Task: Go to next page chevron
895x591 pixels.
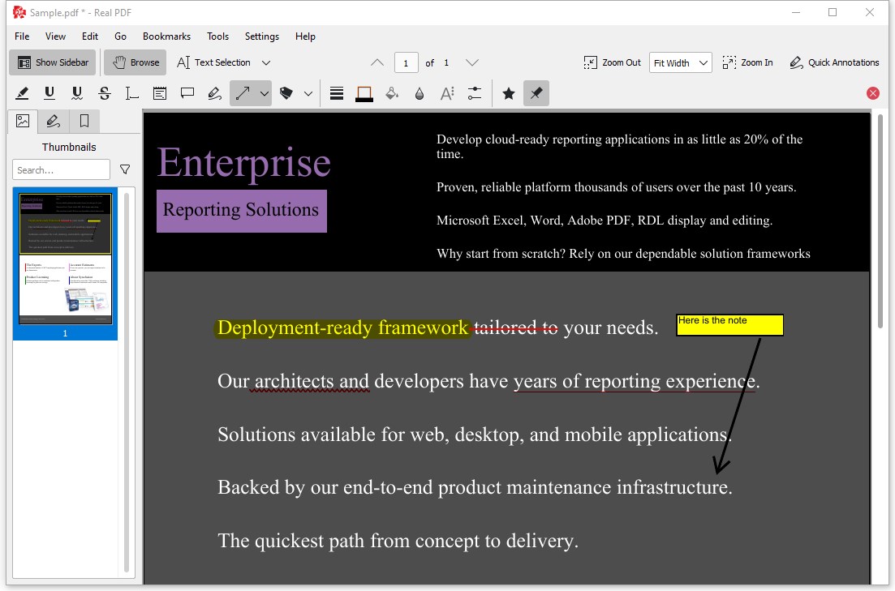Action: [x=471, y=62]
